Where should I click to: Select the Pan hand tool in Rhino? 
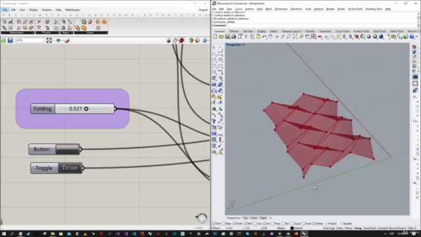tap(270, 37)
